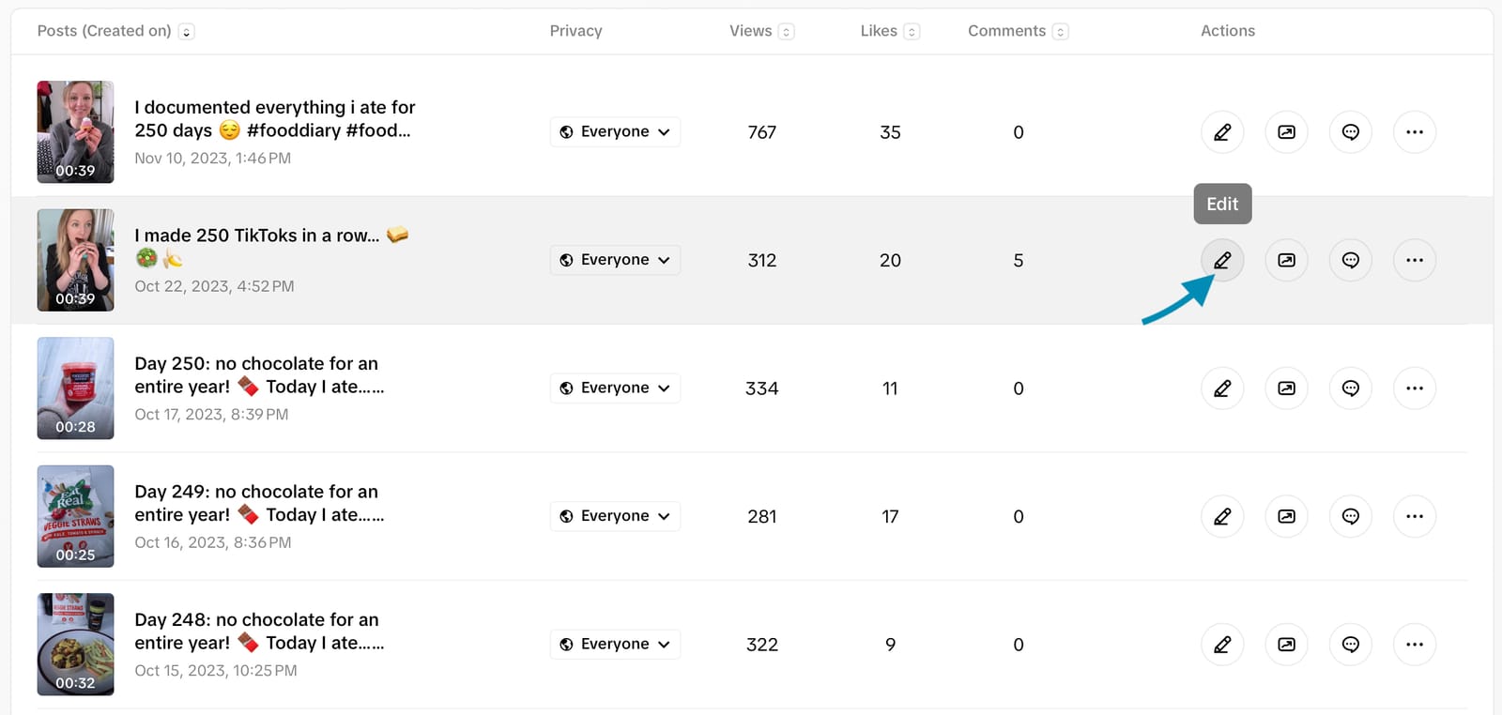
Task: Open more options for the Day 250 post
Action: (1414, 388)
